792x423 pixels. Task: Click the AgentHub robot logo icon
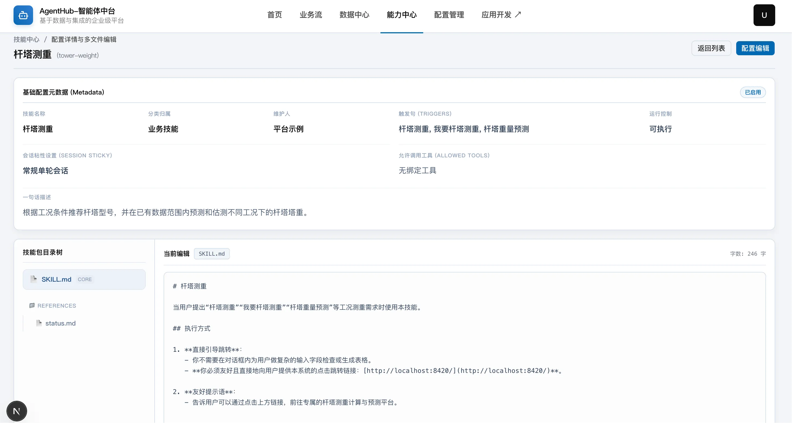click(x=23, y=15)
